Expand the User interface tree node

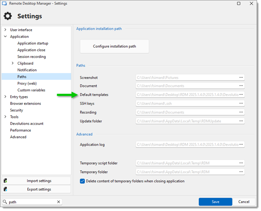pyautogui.click(x=6, y=30)
